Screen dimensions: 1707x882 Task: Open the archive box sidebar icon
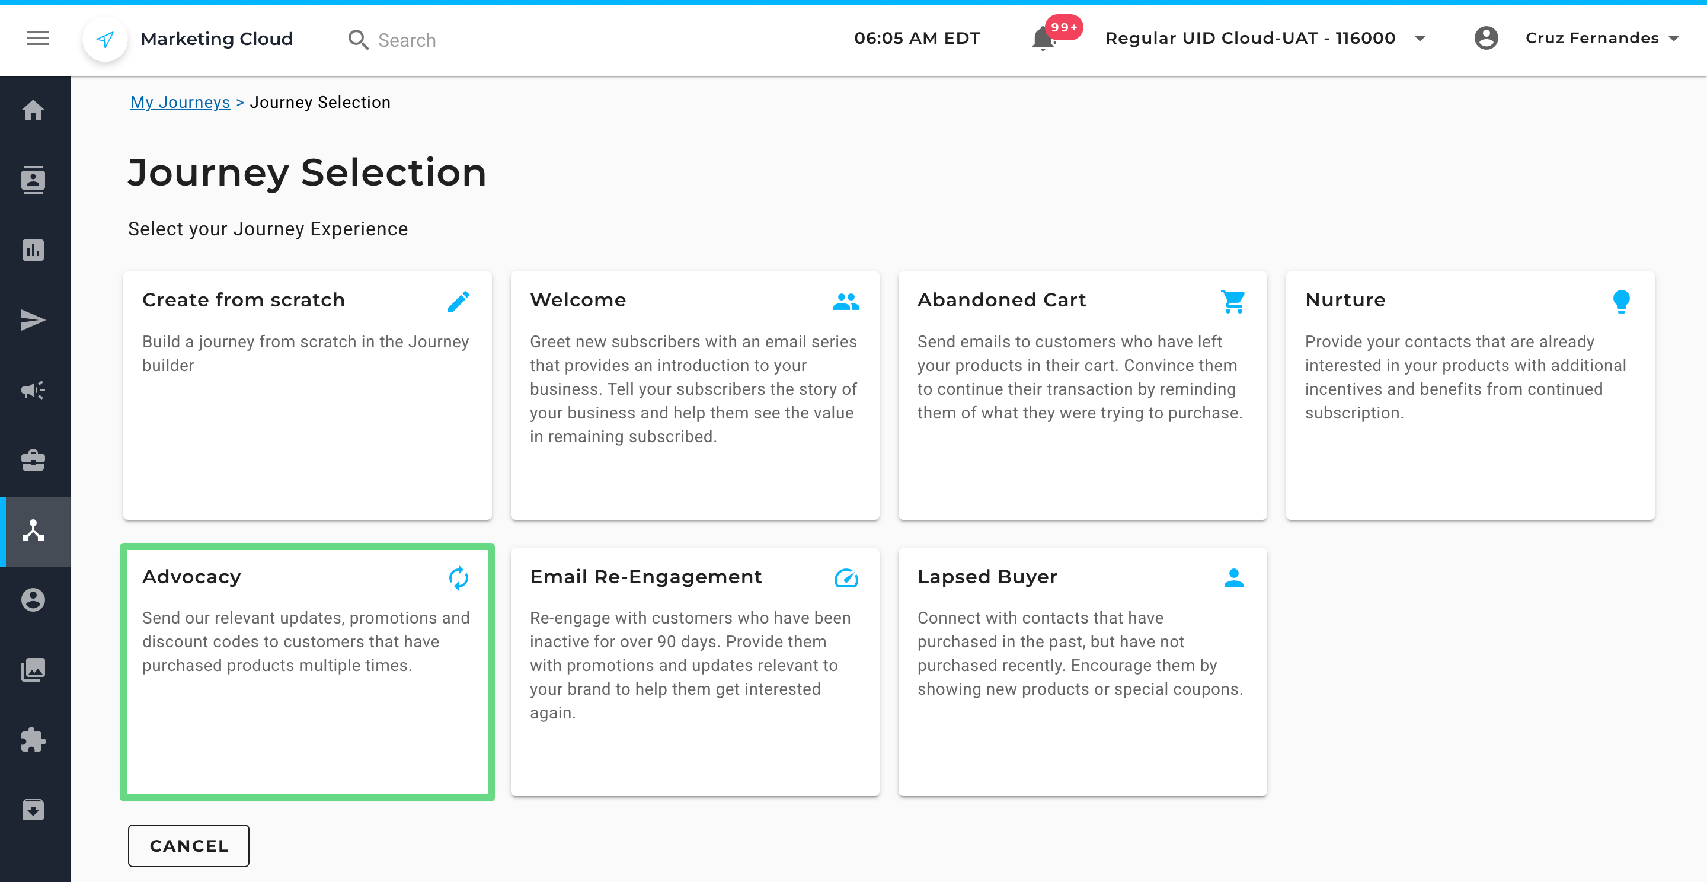[x=33, y=810]
